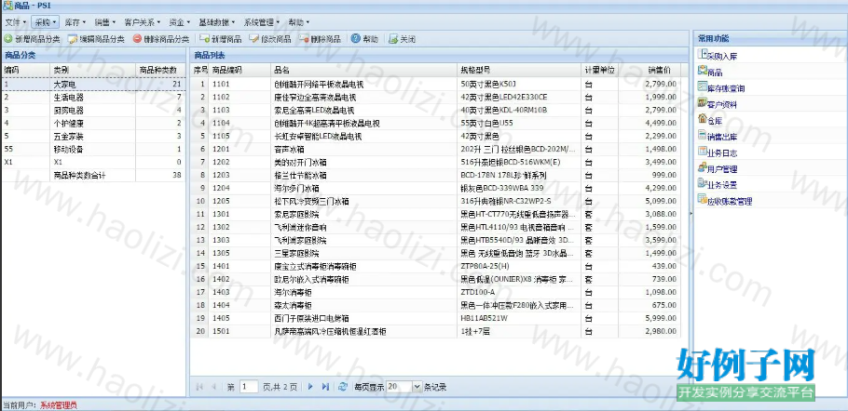Click 系统管理员 current user in status bar
The width and height of the screenshot is (848, 411).
coord(59,405)
